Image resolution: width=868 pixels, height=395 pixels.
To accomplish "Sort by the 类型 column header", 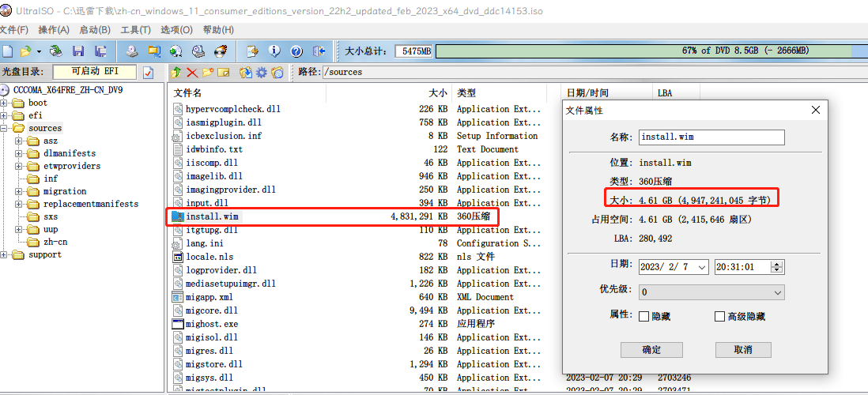I will click(x=499, y=93).
